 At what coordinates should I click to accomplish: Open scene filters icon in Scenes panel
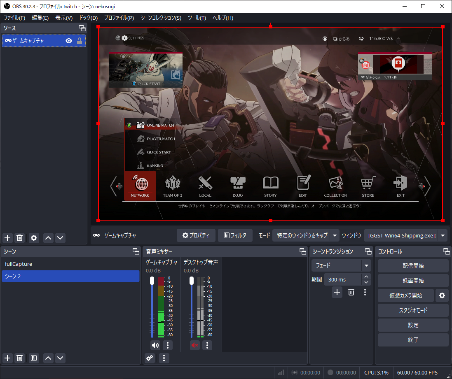(34, 358)
